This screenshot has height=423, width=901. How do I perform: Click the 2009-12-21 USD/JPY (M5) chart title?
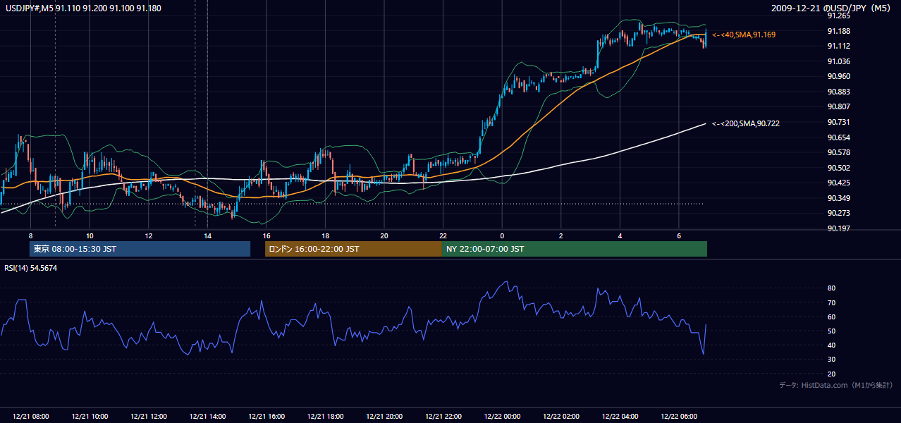[x=833, y=8]
